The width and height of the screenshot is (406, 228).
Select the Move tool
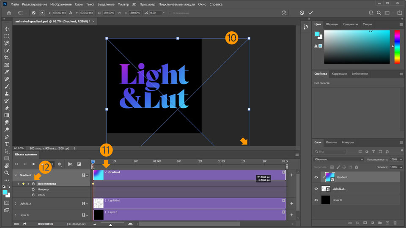tap(7, 29)
